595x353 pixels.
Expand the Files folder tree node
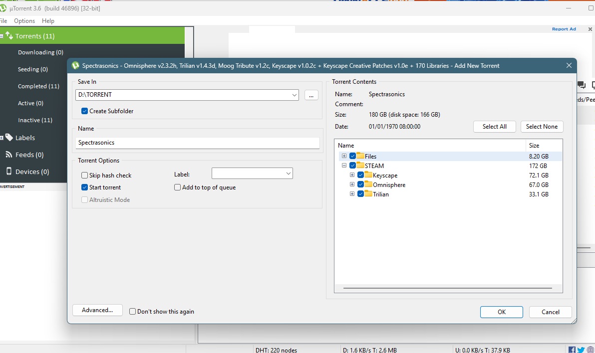344,156
